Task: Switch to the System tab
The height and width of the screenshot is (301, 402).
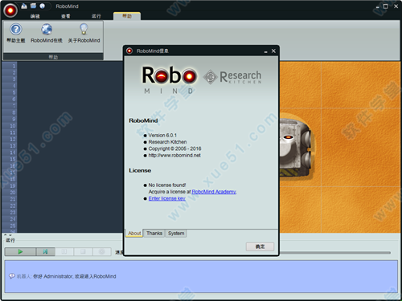Action: tap(176, 234)
